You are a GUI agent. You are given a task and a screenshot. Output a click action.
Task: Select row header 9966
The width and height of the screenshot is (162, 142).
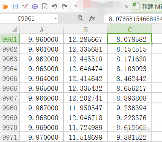pos(10,88)
